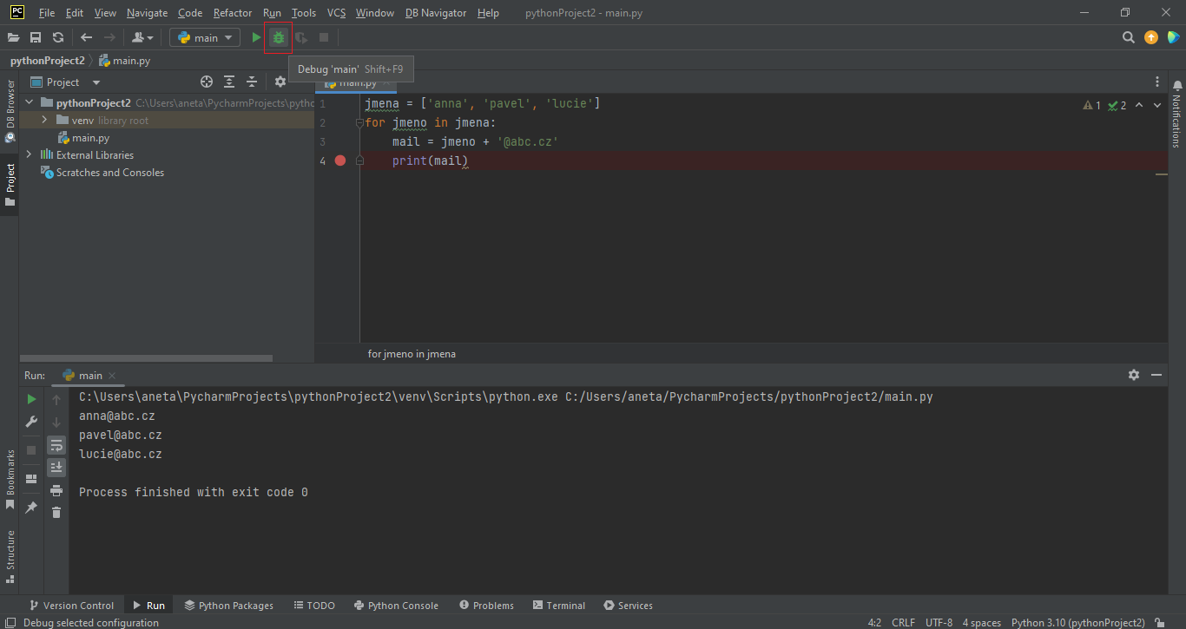Remove the breakpoint on line 4
Screen dimensions: 1186x629
coord(339,160)
